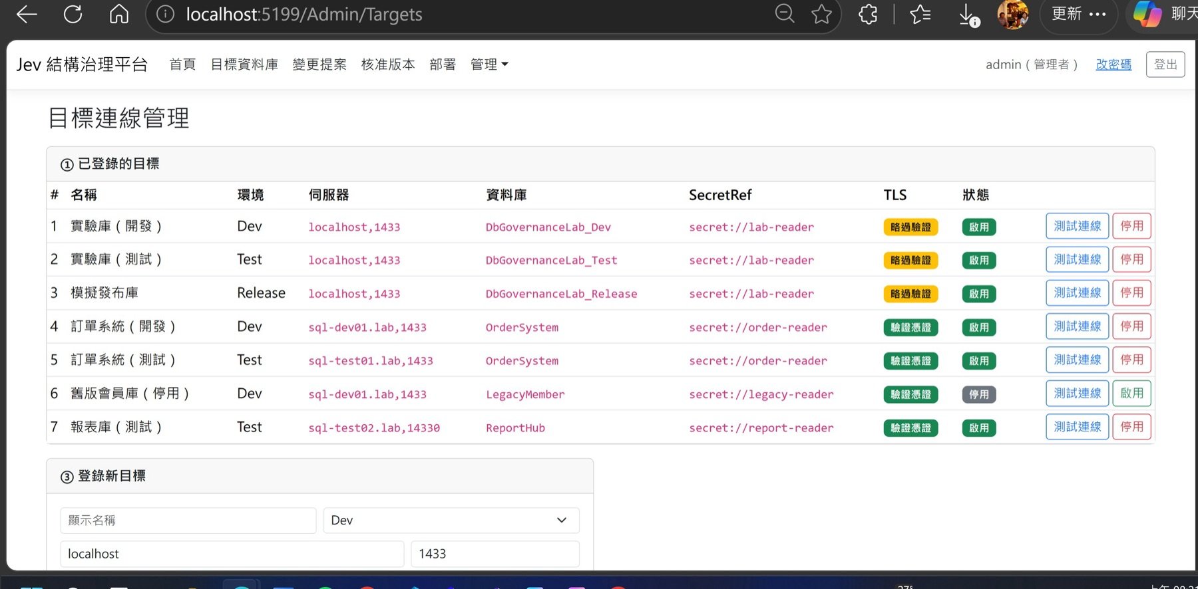This screenshot has width=1198, height=589.
Task: Reload the page with the refresh icon
Action: tap(73, 14)
